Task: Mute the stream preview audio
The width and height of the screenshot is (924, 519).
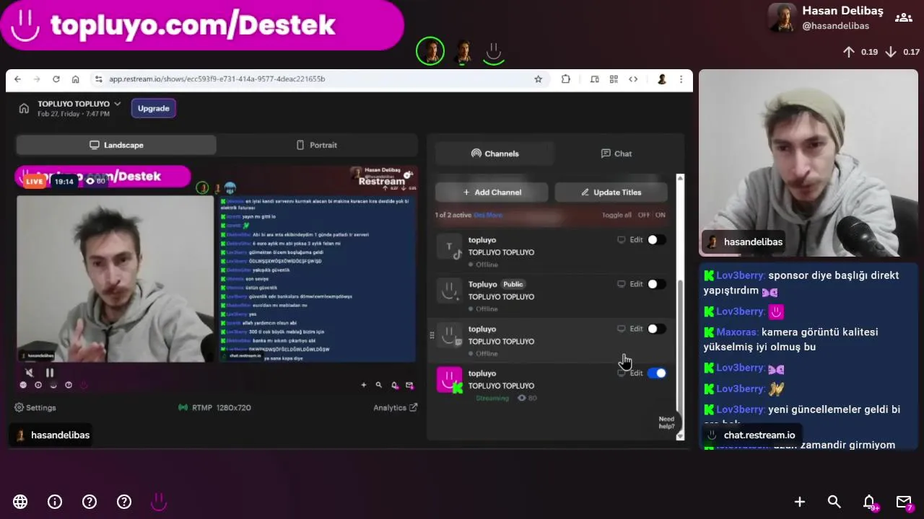Action: point(29,373)
